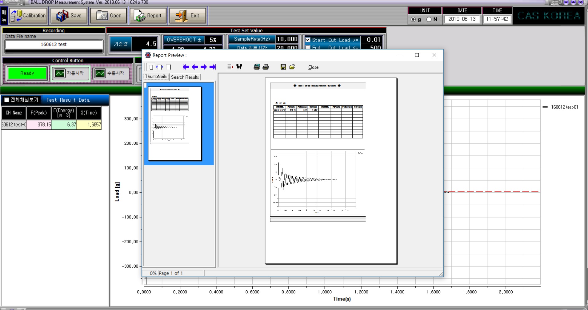Click the Exit button with door icon

pos(188,15)
